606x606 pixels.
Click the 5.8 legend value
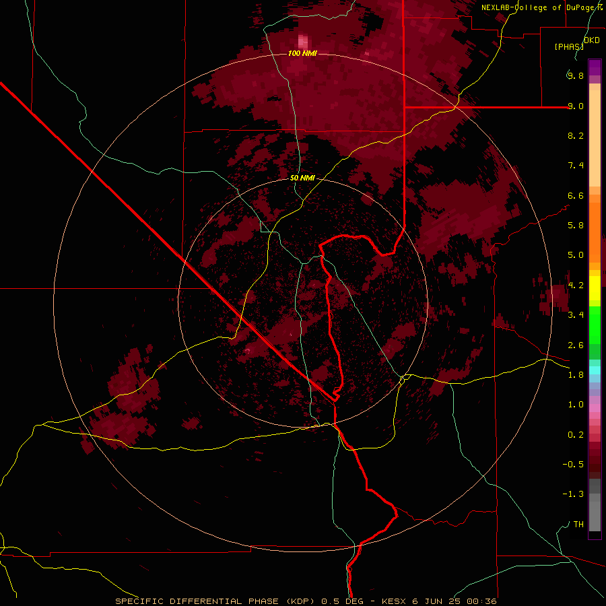tap(576, 226)
